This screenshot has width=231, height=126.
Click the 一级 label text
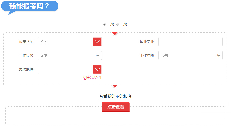110,24
